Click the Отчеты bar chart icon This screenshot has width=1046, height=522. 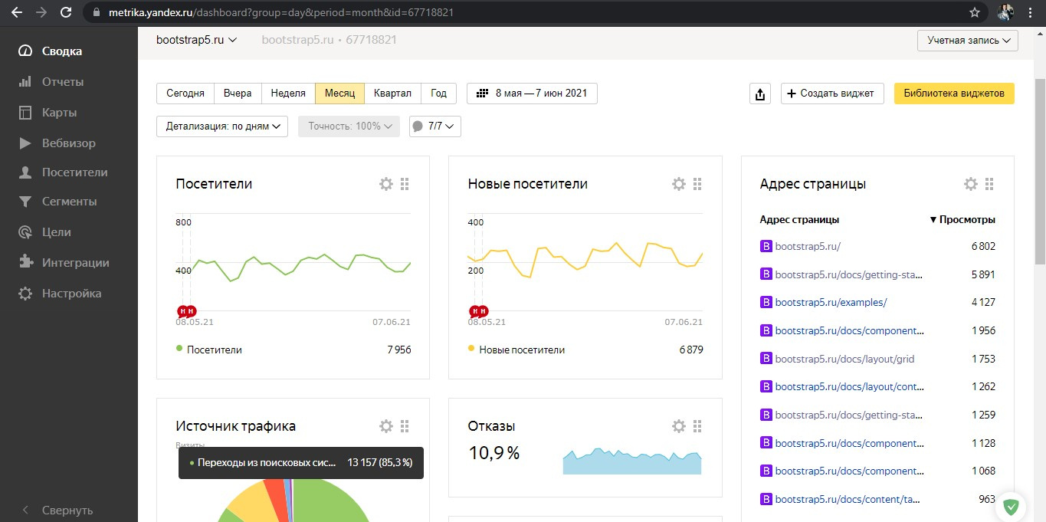point(25,82)
